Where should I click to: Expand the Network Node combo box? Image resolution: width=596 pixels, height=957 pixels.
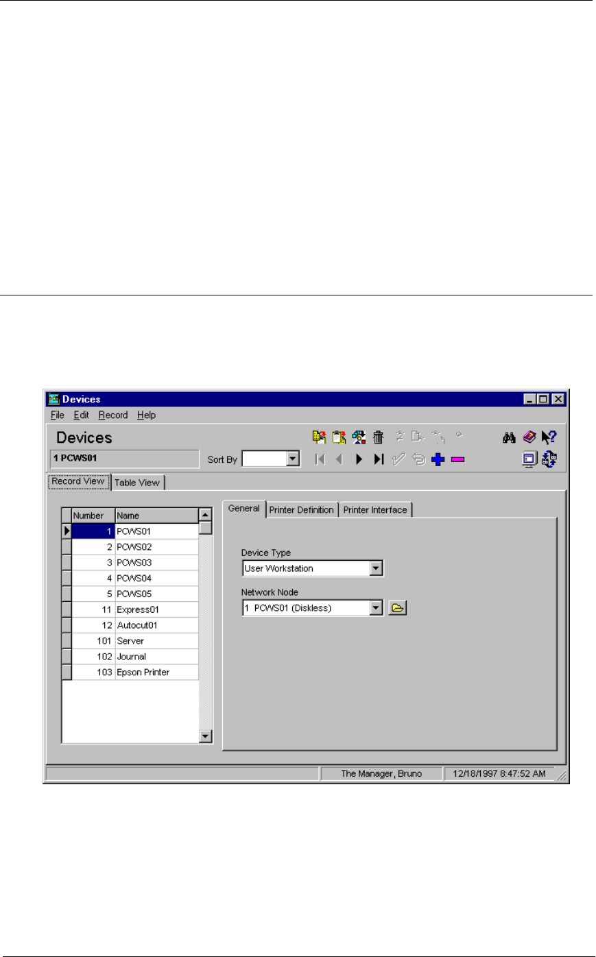click(376, 608)
